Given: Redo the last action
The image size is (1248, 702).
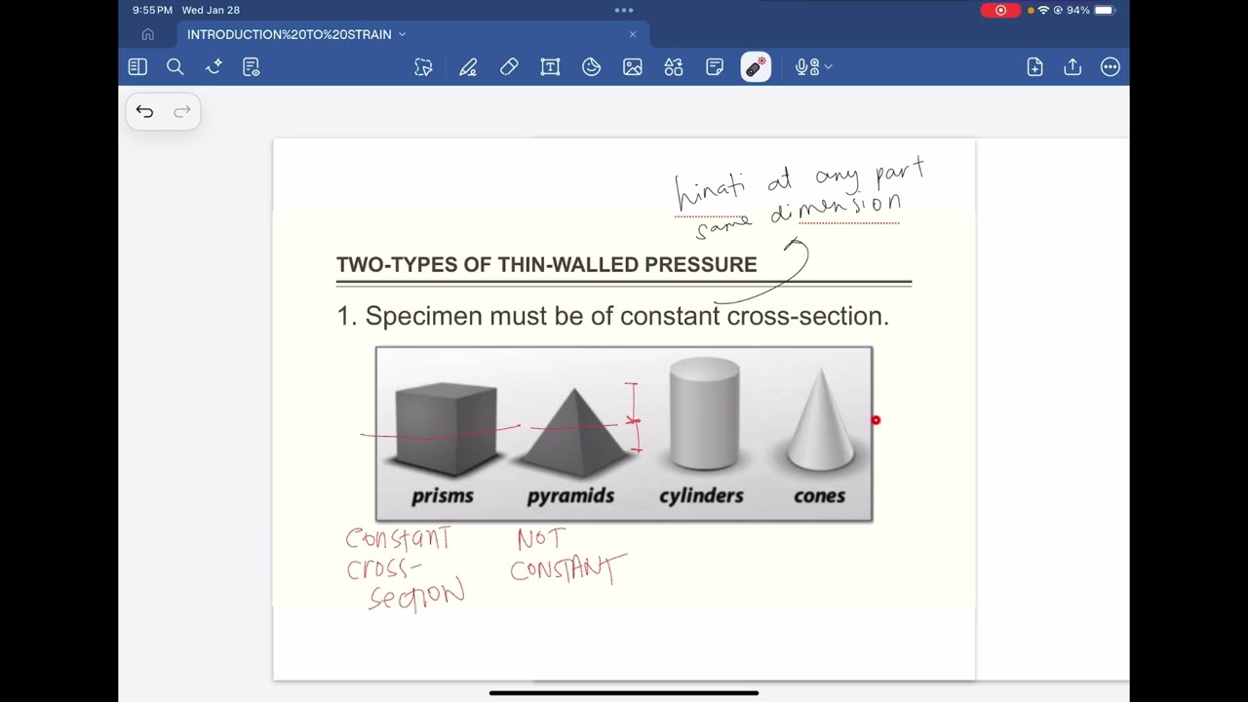Looking at the screenshot, I should pos(181,112).
